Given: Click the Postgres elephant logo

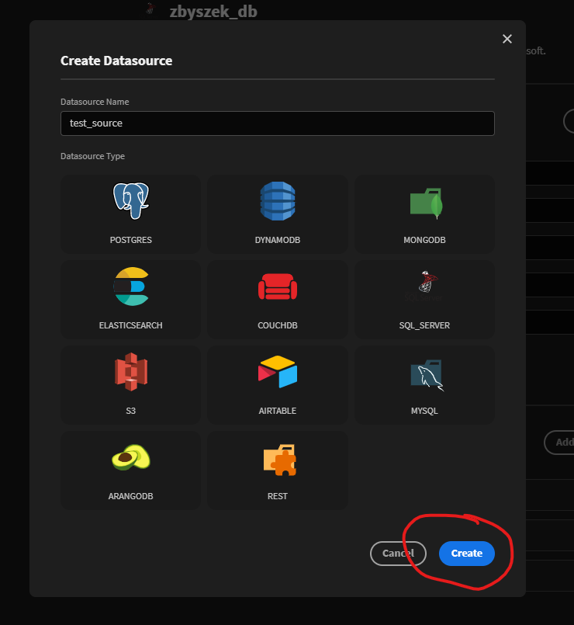Looking at the screenshot, I should pyautogui.click(x=130, y=201).
